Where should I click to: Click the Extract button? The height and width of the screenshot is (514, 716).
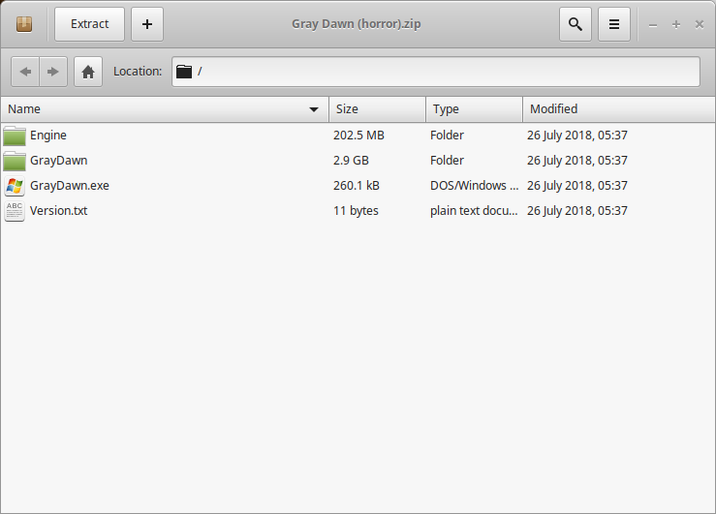click(x=89, y=24)
